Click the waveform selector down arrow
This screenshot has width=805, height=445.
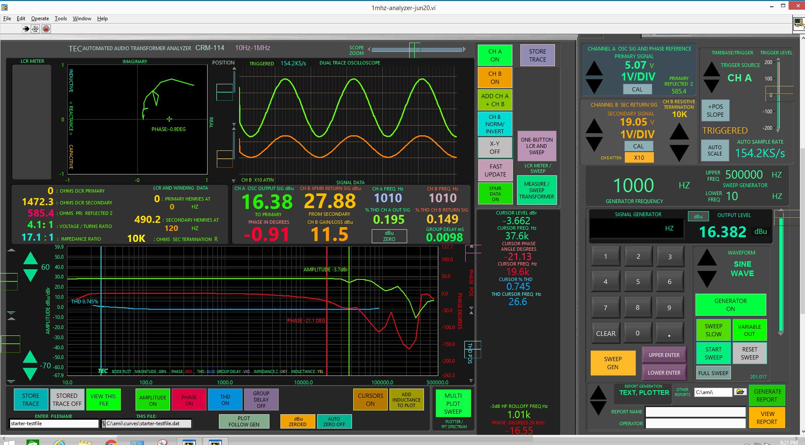click(x=707, y=279)
